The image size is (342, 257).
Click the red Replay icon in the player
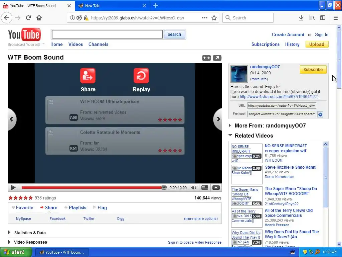141,76
